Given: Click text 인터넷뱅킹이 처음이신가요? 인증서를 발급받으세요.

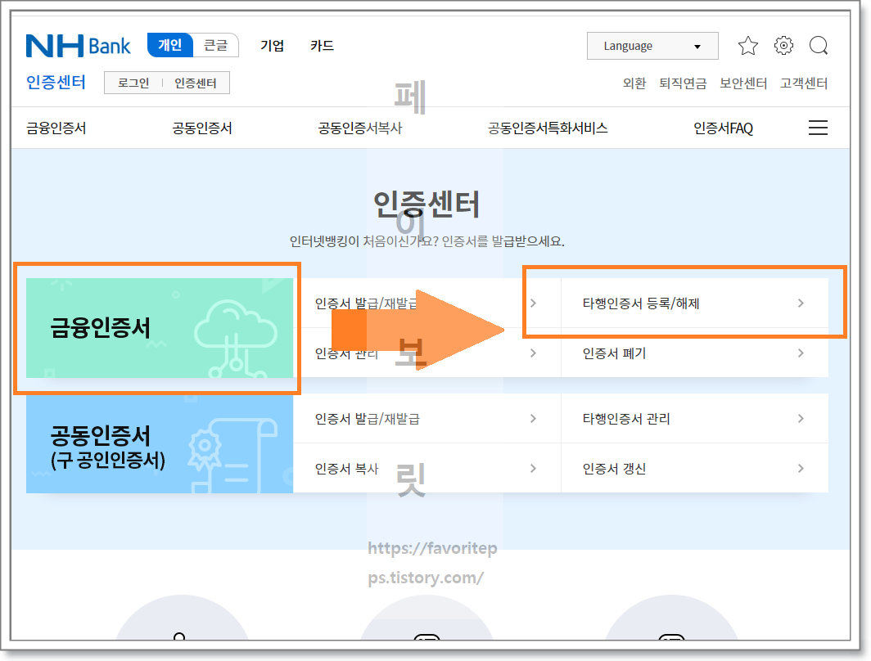Looking at the screenshot, I should tap(426, 241).
